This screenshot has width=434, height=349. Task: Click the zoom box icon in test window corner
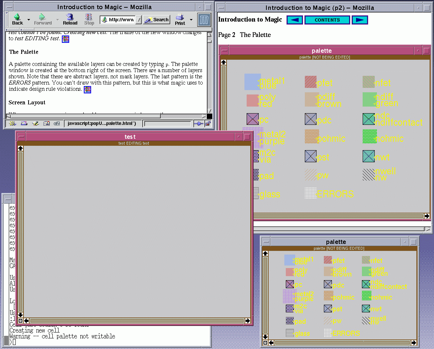coord(20,321)
